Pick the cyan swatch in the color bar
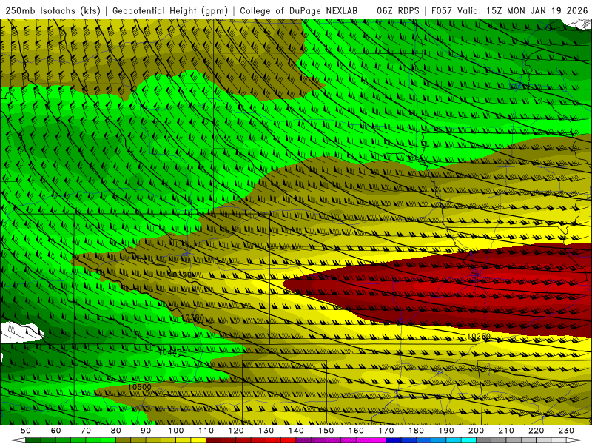This screenshot has height=444, width=592. [468, 440]
